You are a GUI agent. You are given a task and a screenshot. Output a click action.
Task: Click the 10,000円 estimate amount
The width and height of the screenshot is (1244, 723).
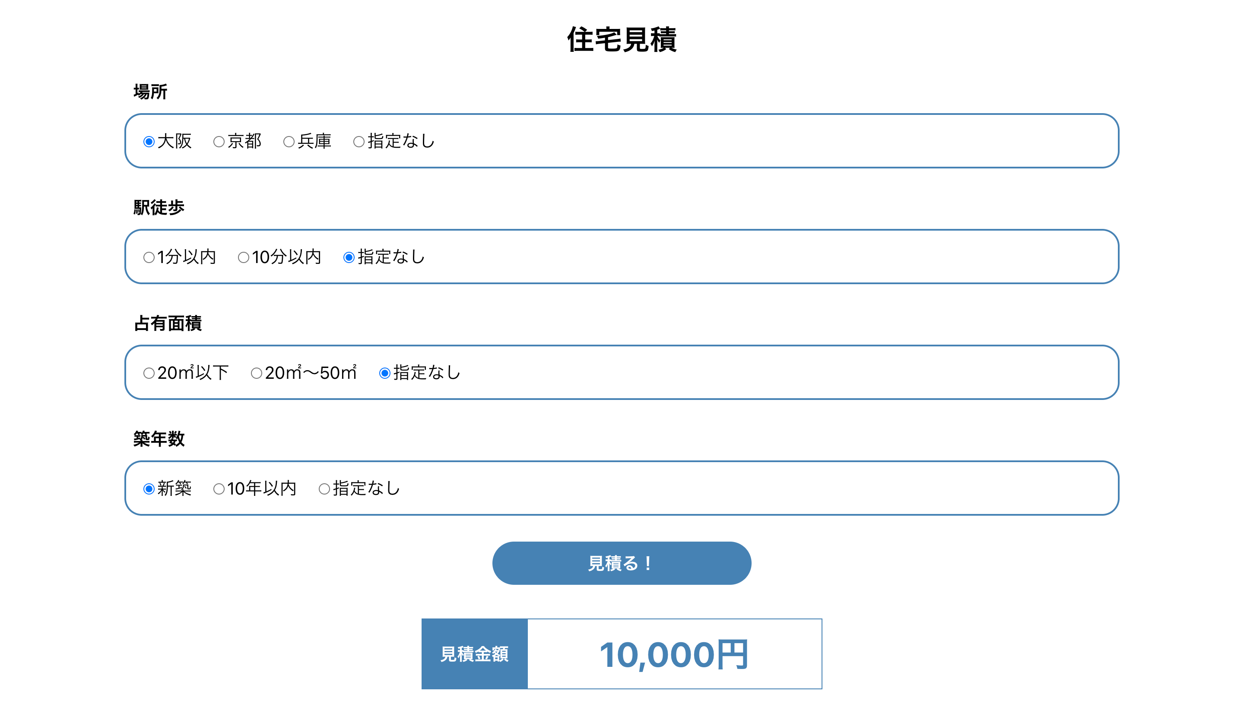(x=674, y=654)
